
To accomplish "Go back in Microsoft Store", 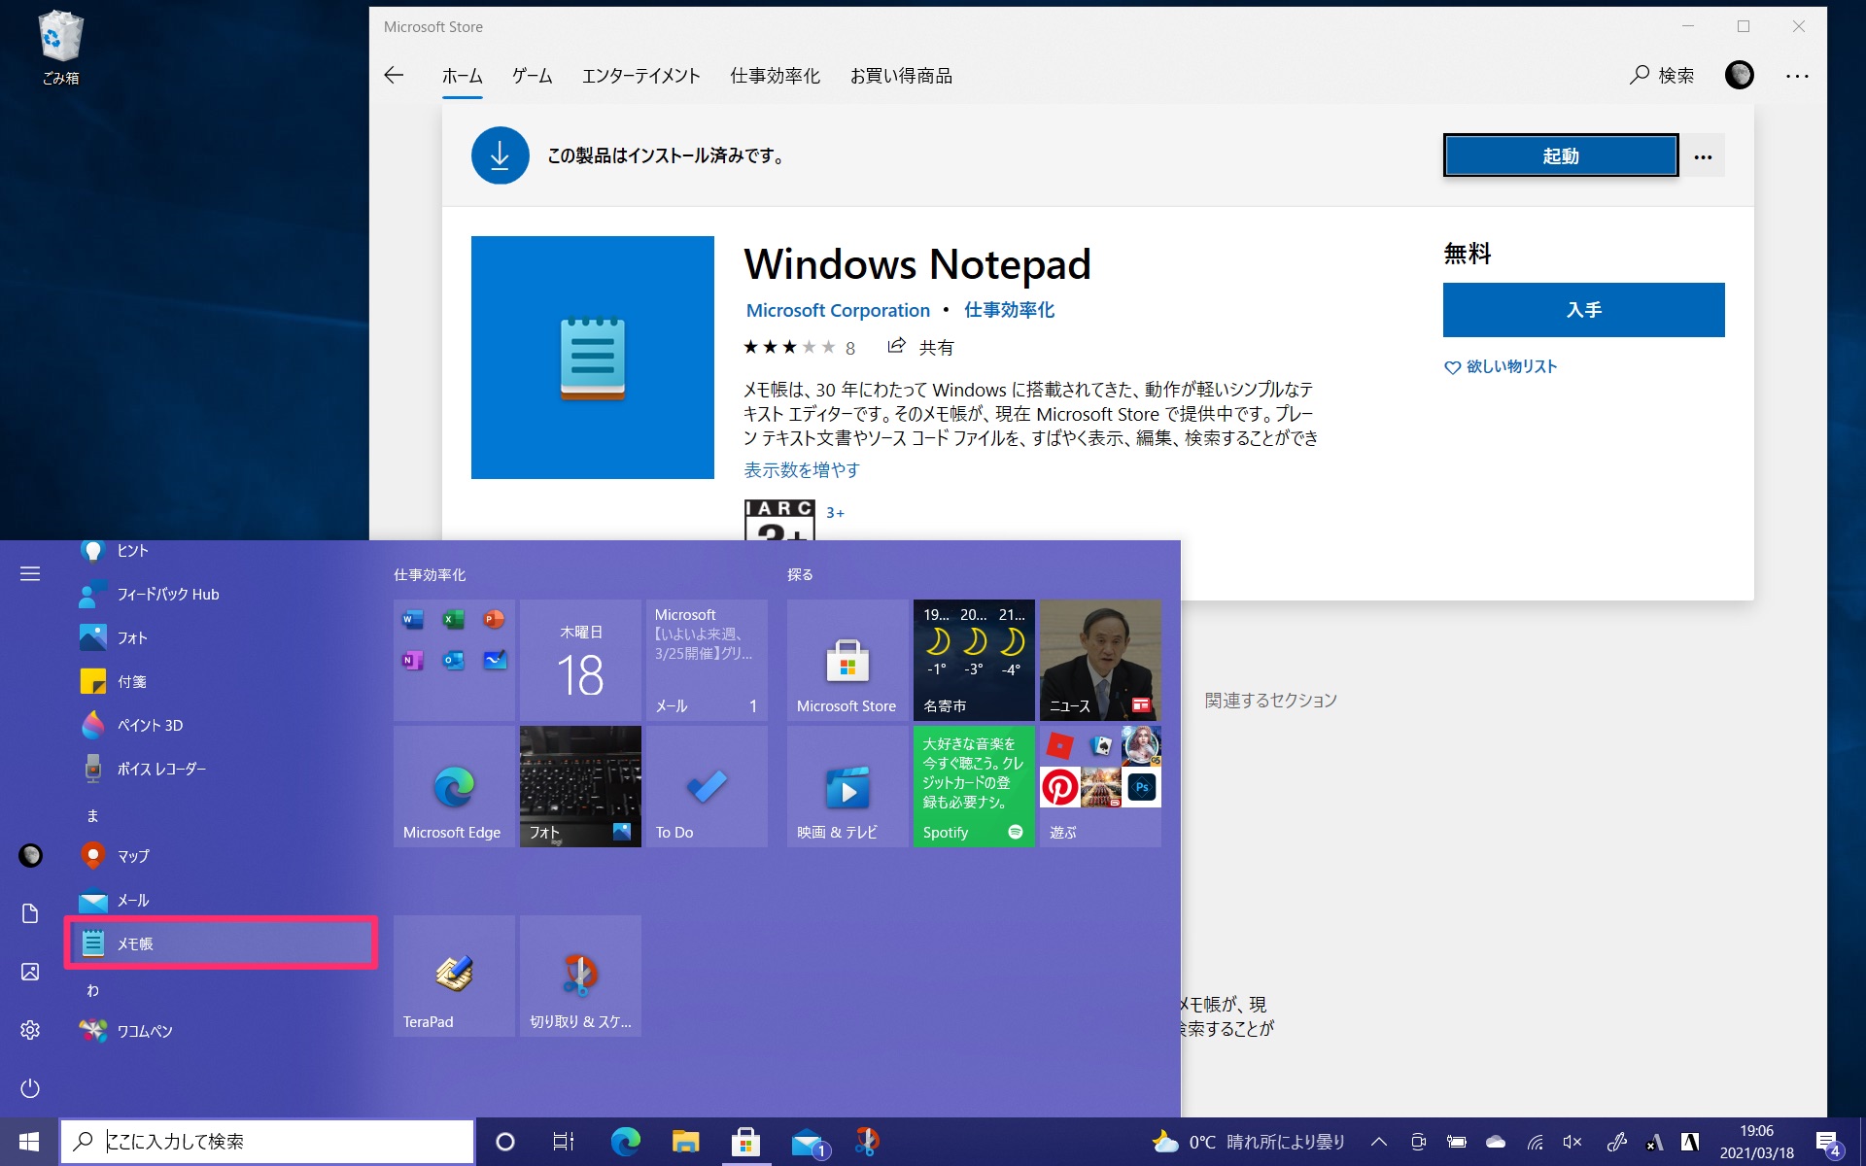I will 394,76.
